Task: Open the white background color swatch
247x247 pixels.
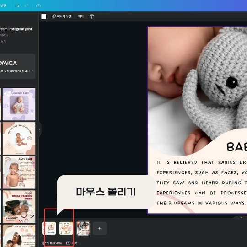Action: point(43,16)
